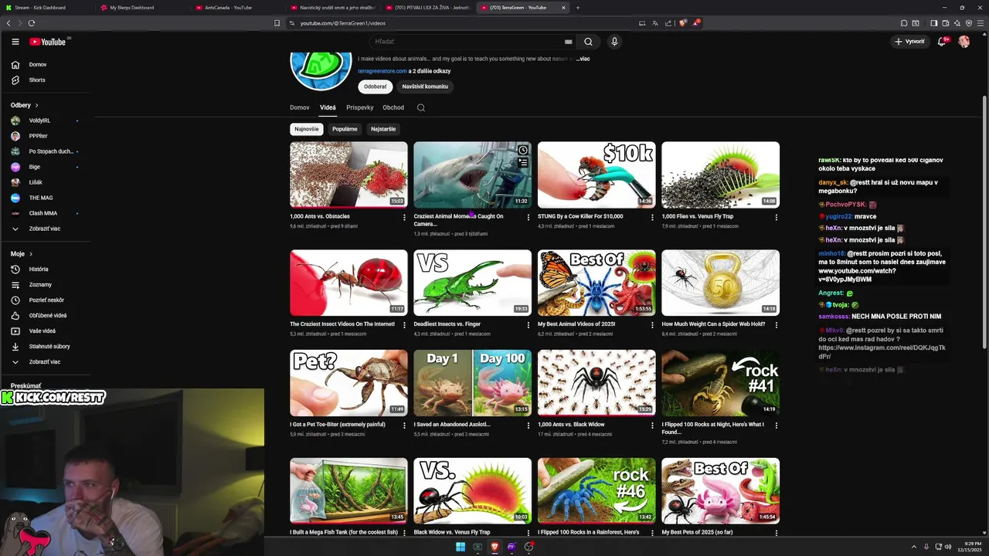The image size is (989, 556).
Task: Click the Vytvoriť create button
Action: click(x=909, y=42)
